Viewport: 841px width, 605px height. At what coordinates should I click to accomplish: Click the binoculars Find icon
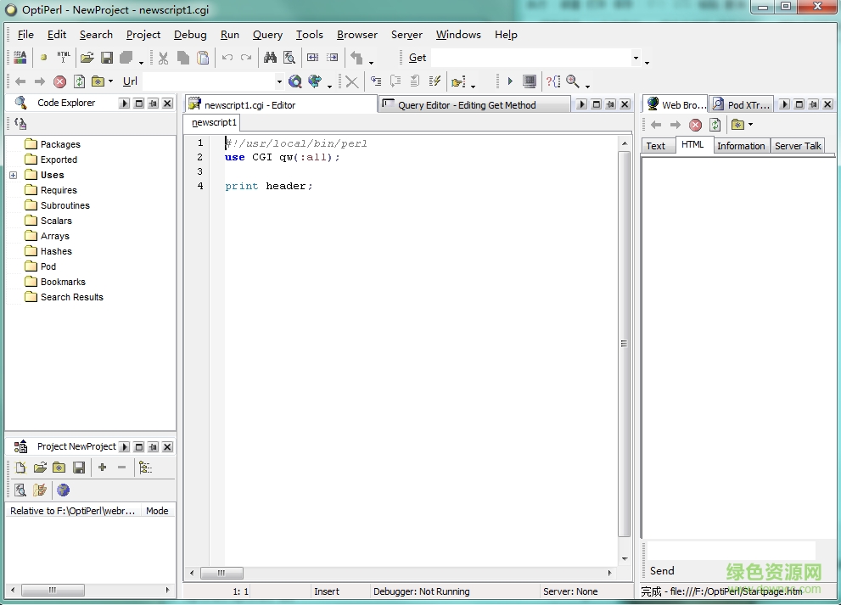[x=270, y=58]
